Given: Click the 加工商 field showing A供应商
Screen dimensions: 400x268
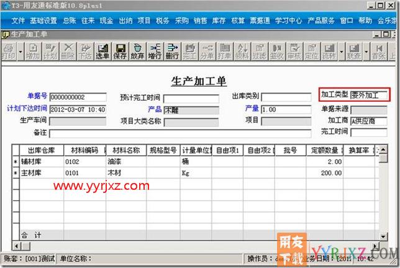Looking at the screenshot, I should [x=369, y=121].
